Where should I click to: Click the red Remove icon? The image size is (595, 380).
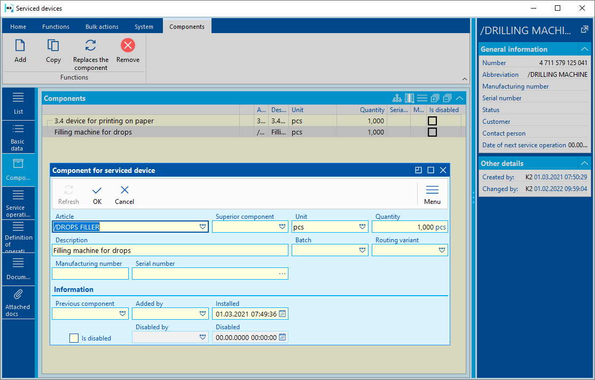point(128,45)
